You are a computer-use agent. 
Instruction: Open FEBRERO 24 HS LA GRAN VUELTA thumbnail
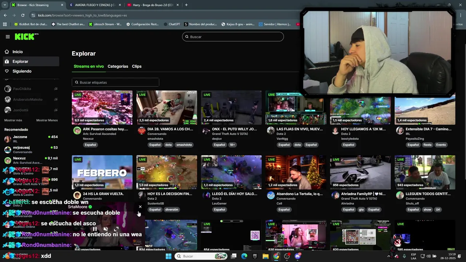click(102, 172)
